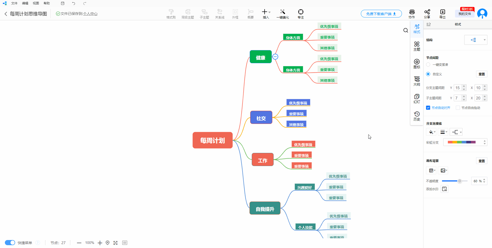Open the 大纲 outline panel

[417, 81]
